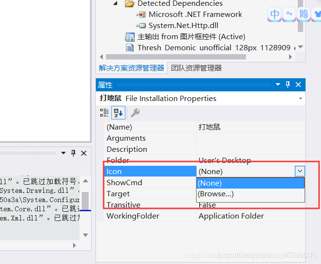Open the 打地鼠 object selector dropdown

coord(301,98)
